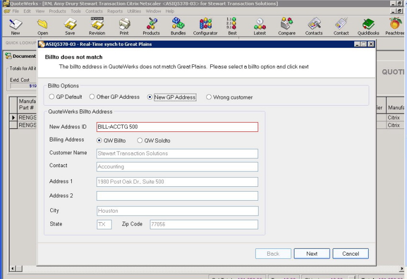Close the Great Plains synch dialog

[x=371, y=44]
